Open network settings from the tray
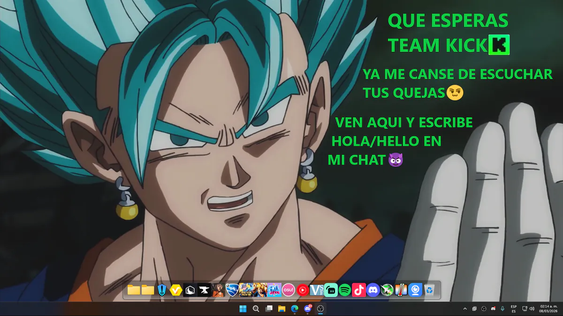Screen dimensions: 563x316 pos(525,309)
